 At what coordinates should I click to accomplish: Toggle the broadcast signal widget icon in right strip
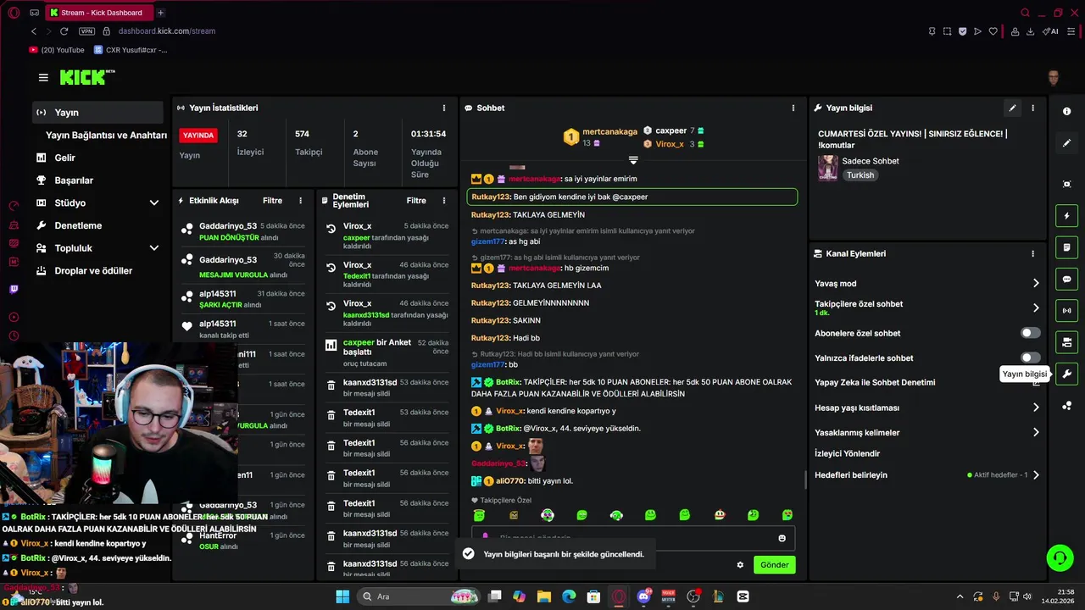tap(1066, 311)
